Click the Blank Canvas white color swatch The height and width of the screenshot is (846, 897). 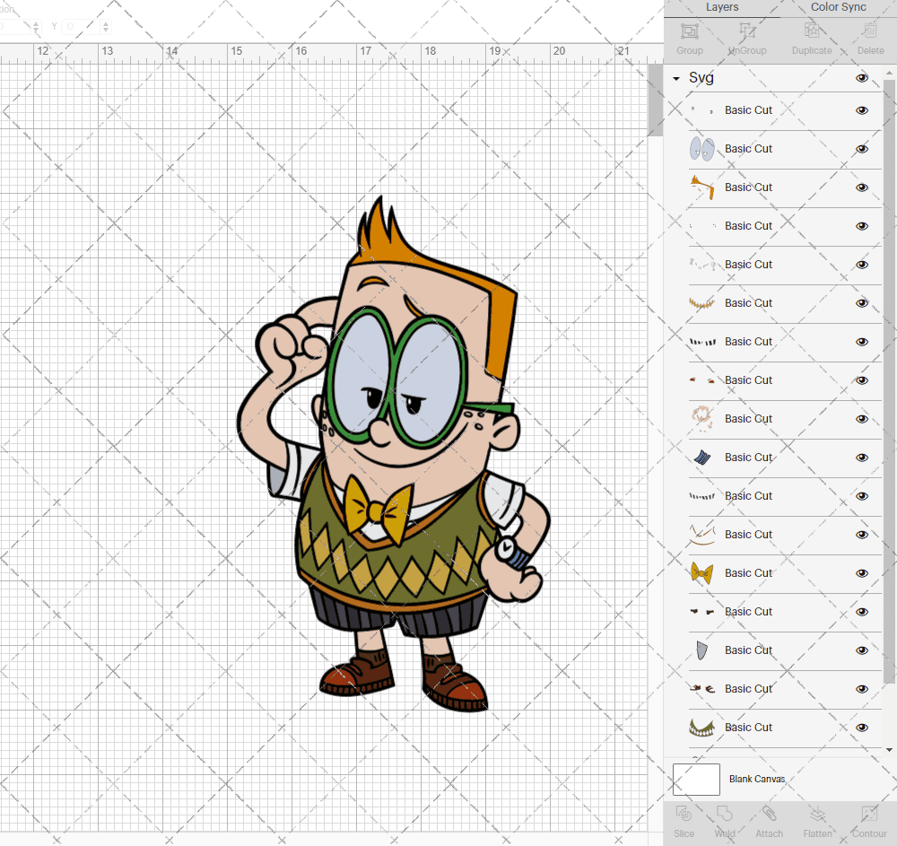click(x=696, y=779)
